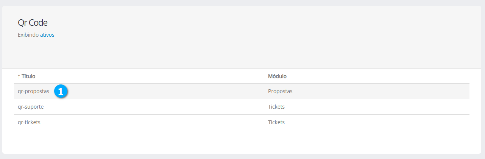
Task: Open the qr-propostas entry
Action: 33,91
